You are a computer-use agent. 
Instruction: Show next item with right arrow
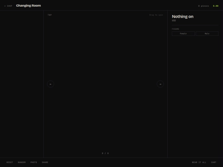[160, 84]
